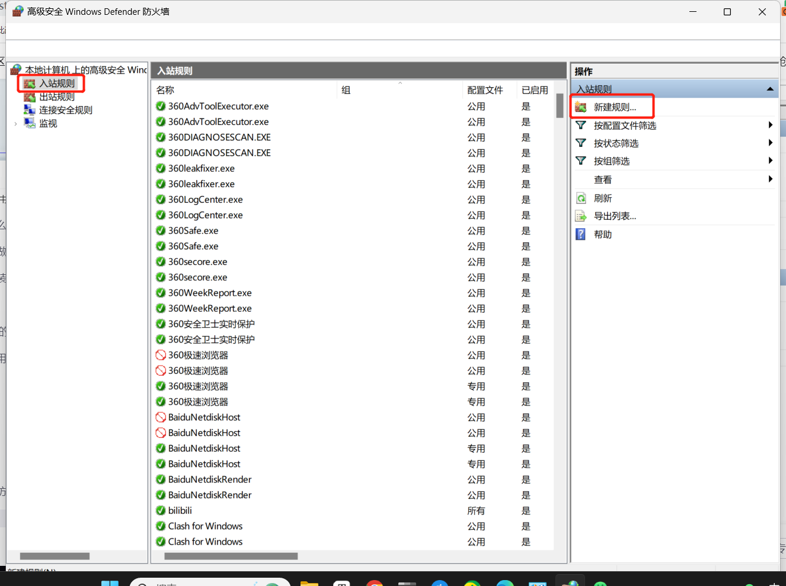Open submenu arrow of 按组筛选
786x586 pixels.
pyautogui.click(x=770, y=161)
